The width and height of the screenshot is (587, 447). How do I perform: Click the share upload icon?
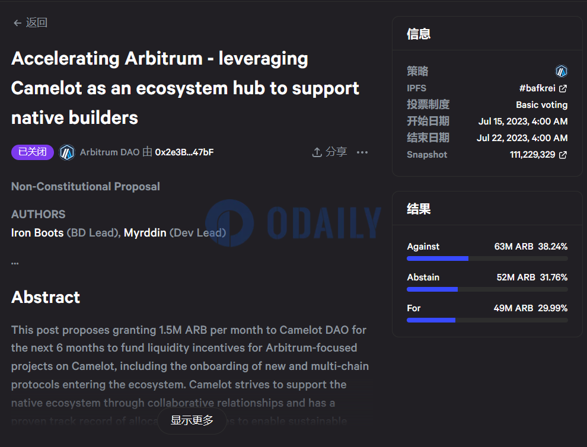click(317, 152)
